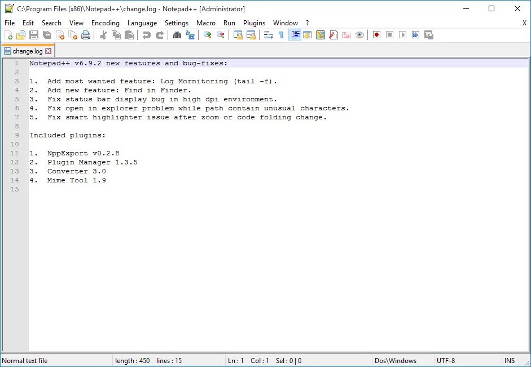Play back the recorded macro
531x367 pixels.
pos(403,35)
